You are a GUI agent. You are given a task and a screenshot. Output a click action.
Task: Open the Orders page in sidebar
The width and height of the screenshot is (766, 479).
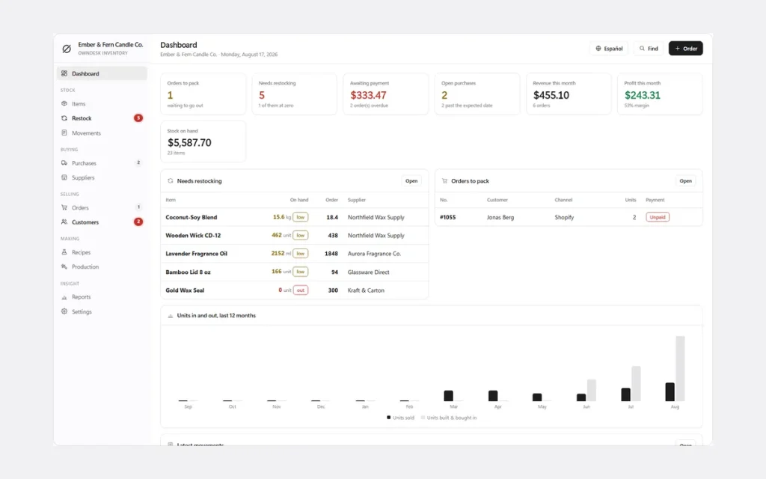[102, 207]
